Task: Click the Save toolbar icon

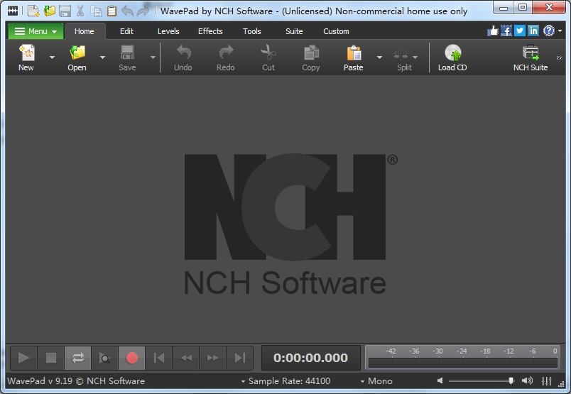Action: tap(127, 53)
